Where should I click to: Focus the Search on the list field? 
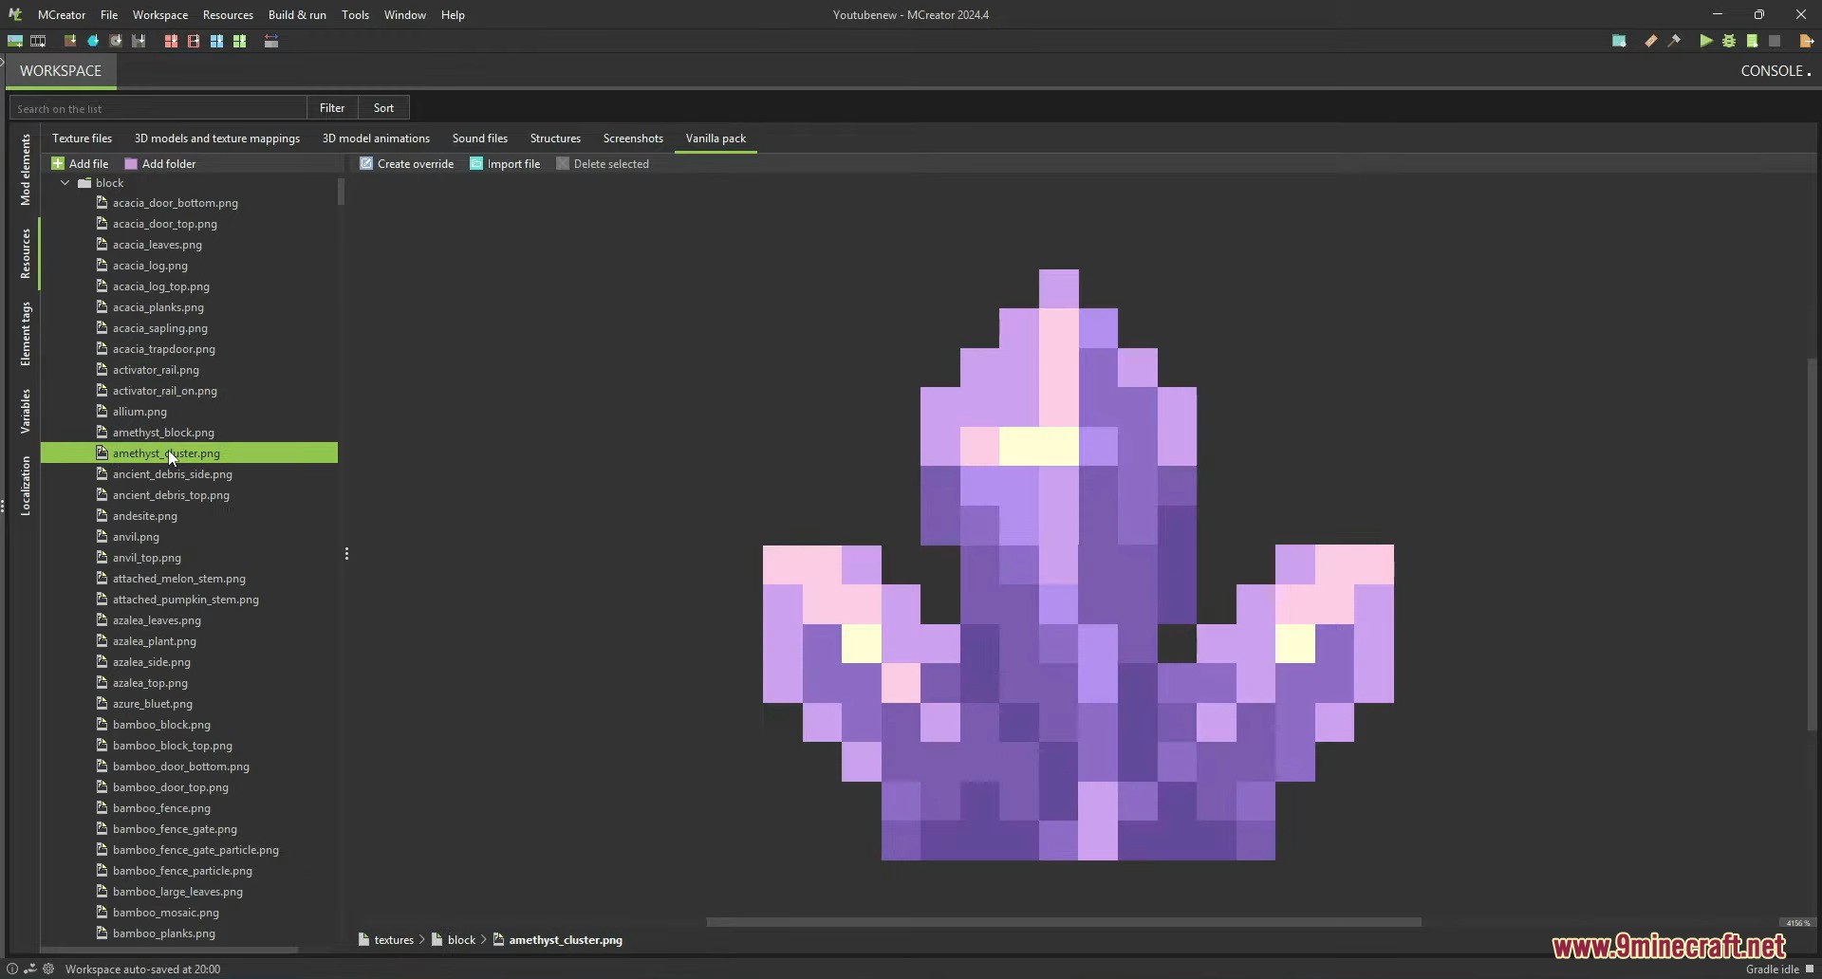(x=158, y=108)
